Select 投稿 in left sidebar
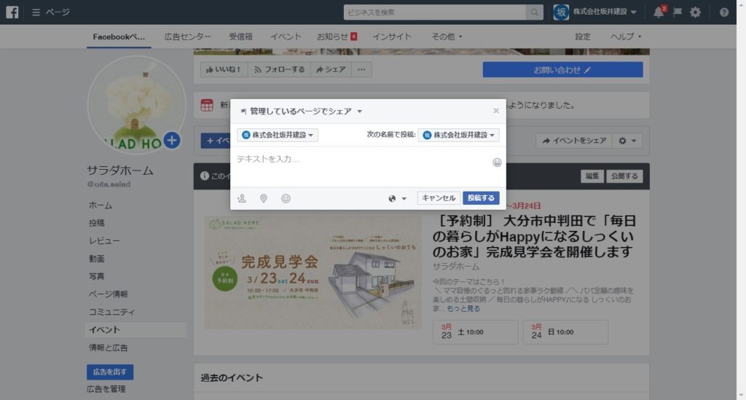This screenshot has height=400, width=746. pos(97,223)
